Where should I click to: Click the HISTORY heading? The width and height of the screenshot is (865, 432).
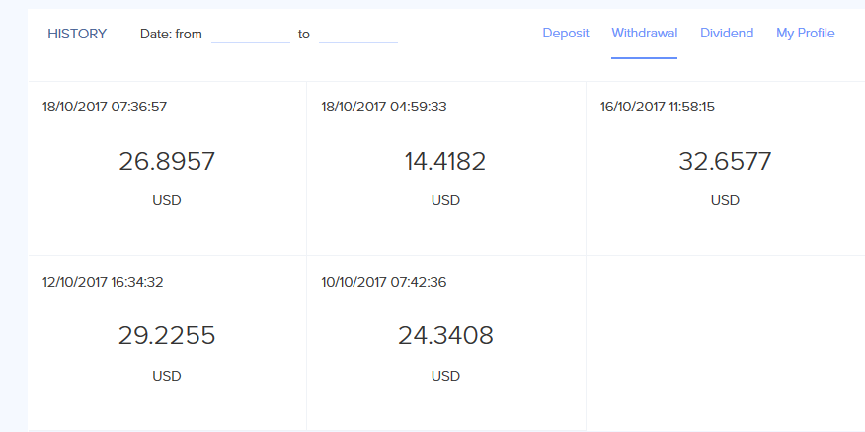point(77,35)
